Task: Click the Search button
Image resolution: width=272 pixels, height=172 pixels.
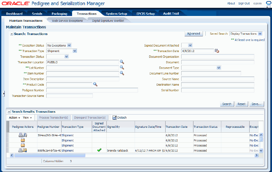Action: coord(227,104)
